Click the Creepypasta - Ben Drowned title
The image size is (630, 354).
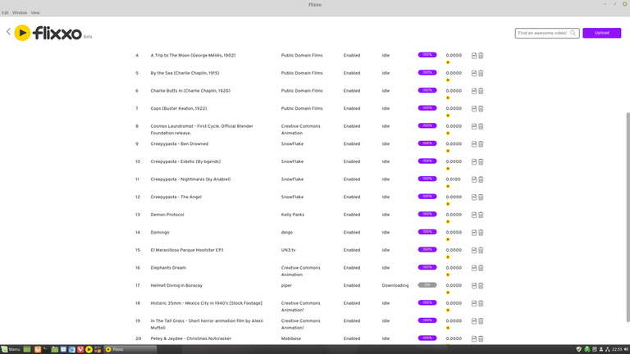tap(179, 143)
